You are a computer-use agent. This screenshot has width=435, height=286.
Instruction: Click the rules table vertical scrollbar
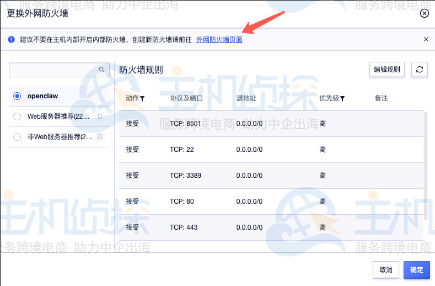click(426, 166)
